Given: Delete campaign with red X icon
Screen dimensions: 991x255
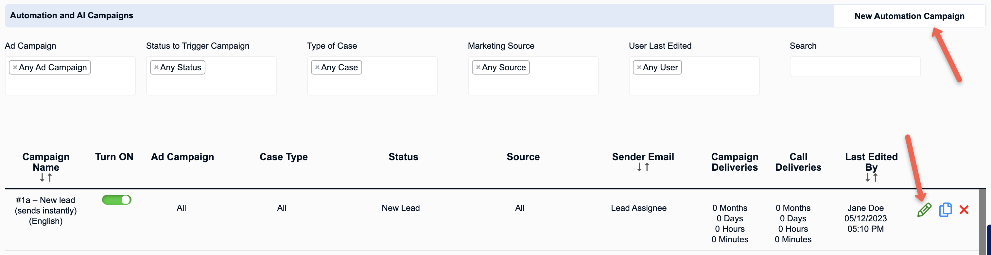Looking at the screenshot, I should coord(964,210).
